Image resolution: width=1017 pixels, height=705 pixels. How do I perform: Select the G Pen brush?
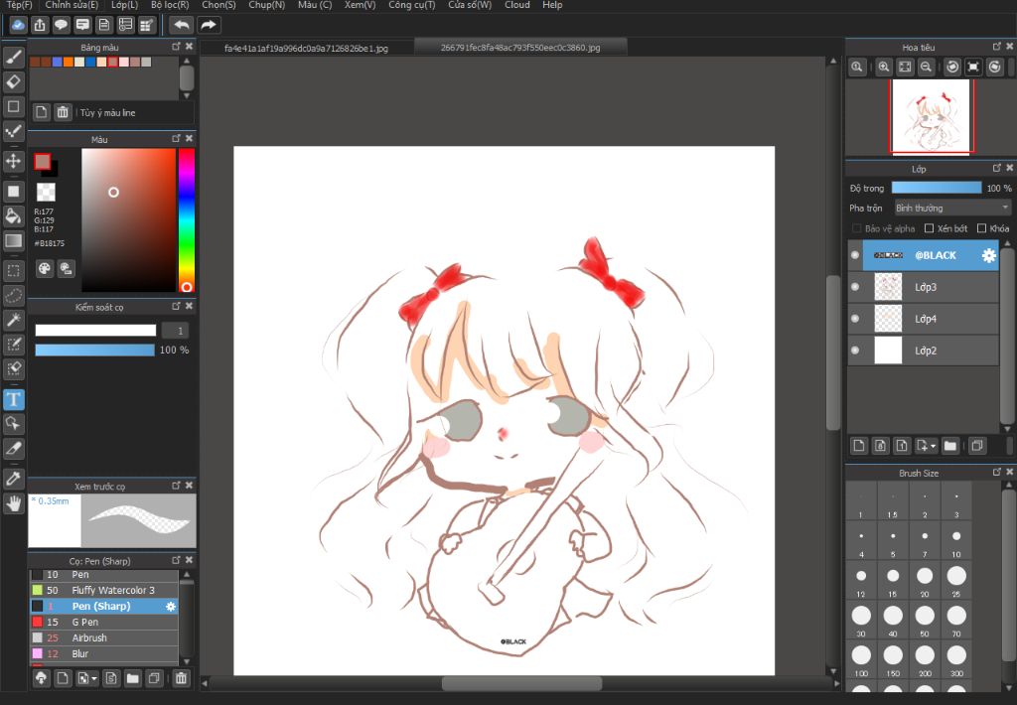[x=103, y=622]
